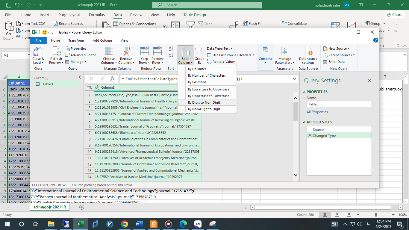Open Choose Columns tool
Image resolution: width=409 pixels, height=230 pixels.
point(109,51)
